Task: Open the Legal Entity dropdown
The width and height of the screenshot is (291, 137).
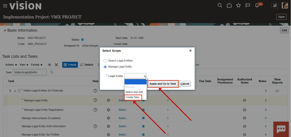Action: coord(136,76)
